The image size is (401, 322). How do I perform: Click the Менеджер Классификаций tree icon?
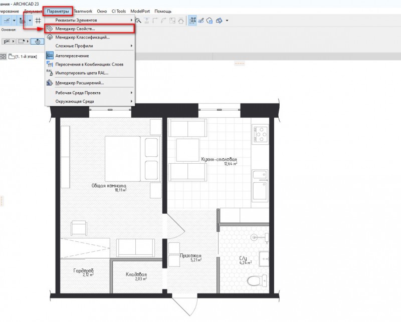coord(50,38)
